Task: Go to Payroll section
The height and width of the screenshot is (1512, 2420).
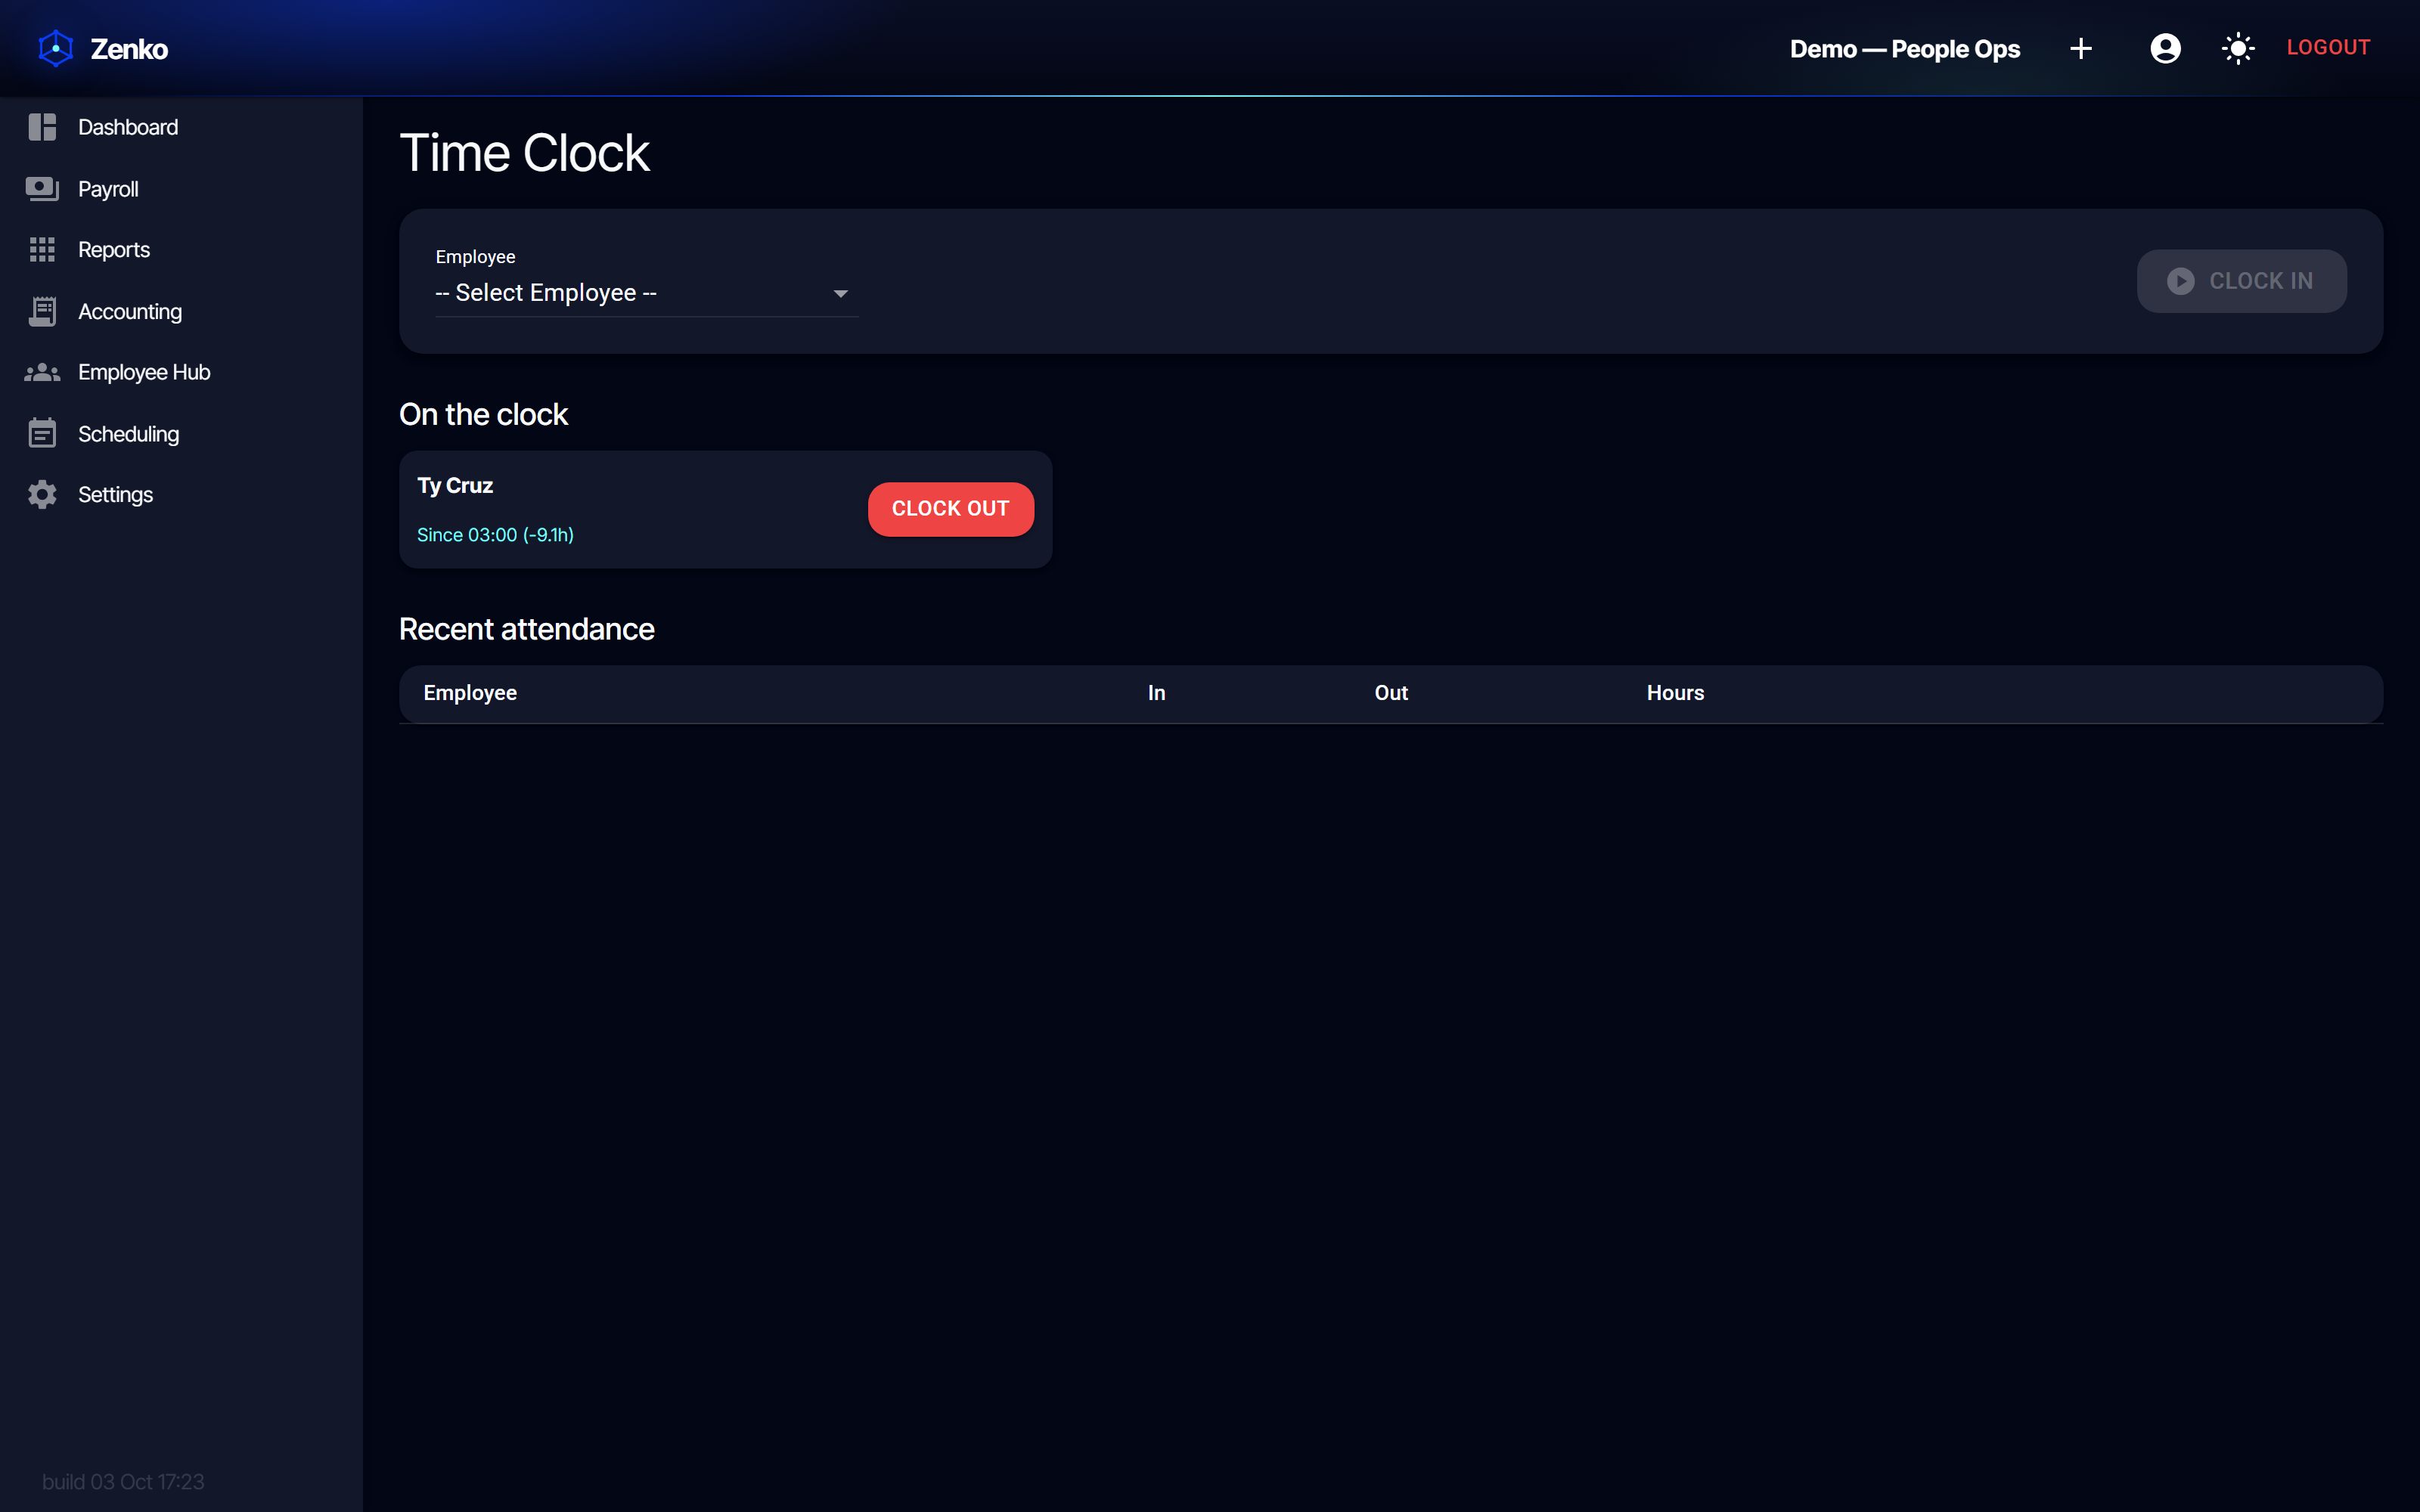Action: 181,189
